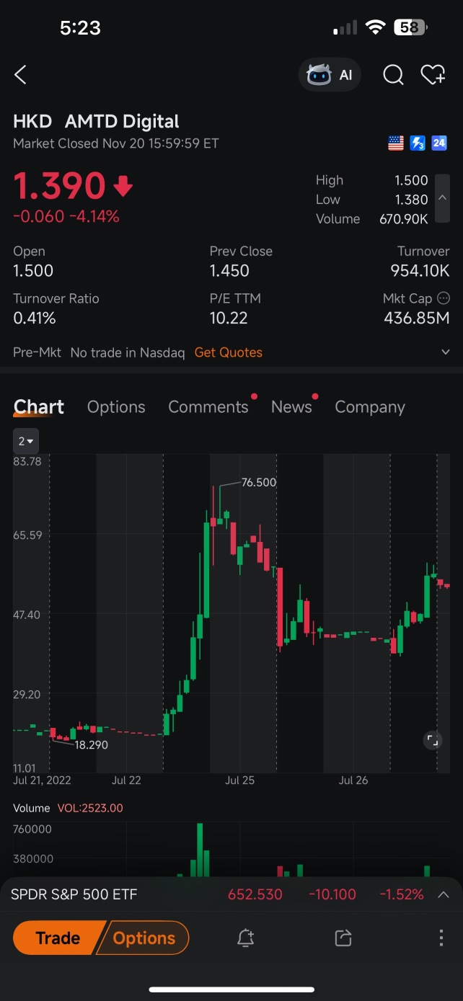Share this stock page

[x=343, y=938]
